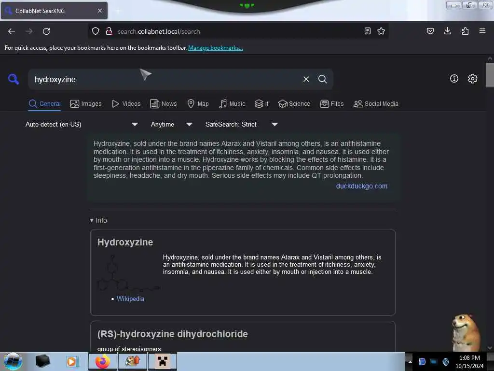Open the Minecraft creeper taskbar icon
This screenshot has height=371, width=494.
(x=163, y=361)
